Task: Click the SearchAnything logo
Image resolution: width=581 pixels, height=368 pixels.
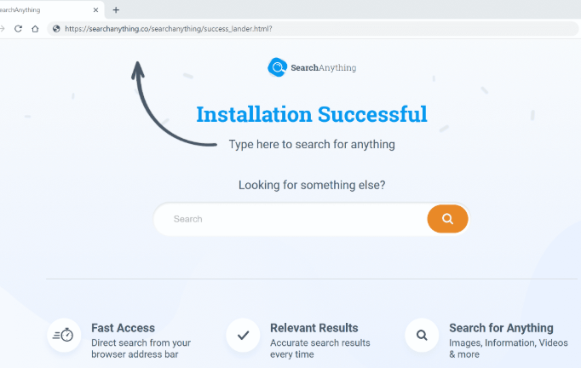Action: (x=312, y=67)
